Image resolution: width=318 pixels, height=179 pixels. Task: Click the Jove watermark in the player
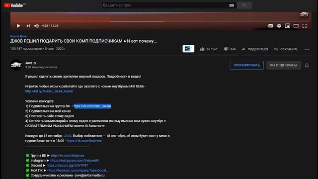[304, 14]
